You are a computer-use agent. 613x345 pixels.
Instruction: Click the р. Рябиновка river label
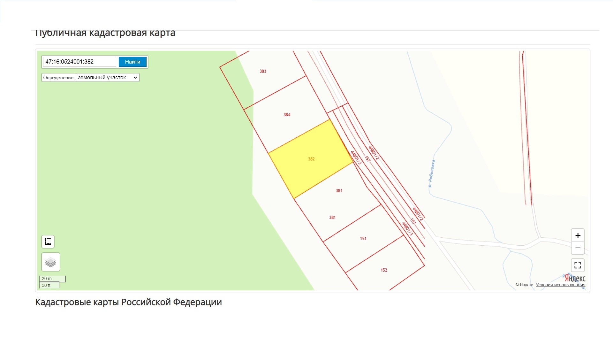pyautogui.click(x=432, y=173)
